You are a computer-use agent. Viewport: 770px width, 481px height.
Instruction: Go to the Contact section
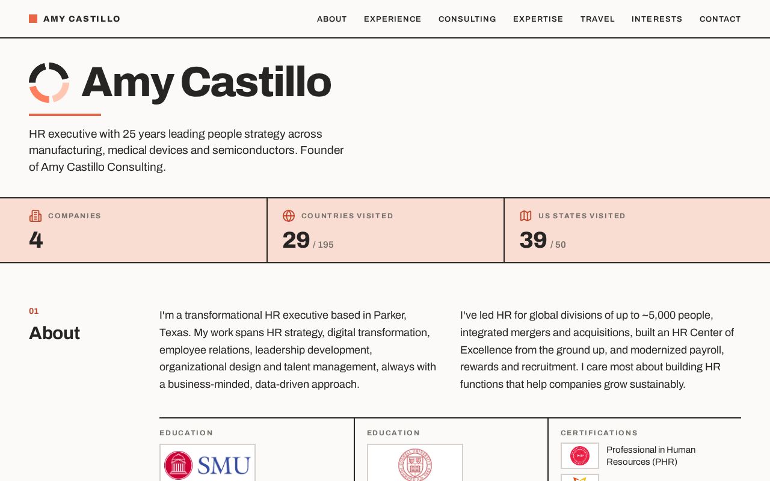click(x=720, y=19)
